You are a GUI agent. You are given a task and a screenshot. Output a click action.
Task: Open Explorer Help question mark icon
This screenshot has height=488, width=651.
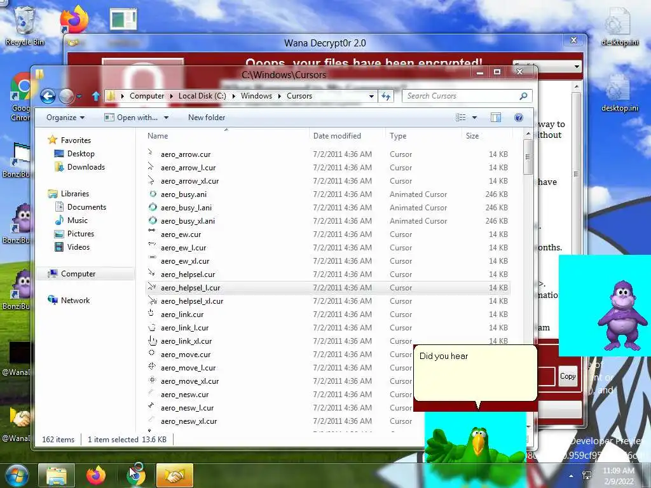coord(519,118)
